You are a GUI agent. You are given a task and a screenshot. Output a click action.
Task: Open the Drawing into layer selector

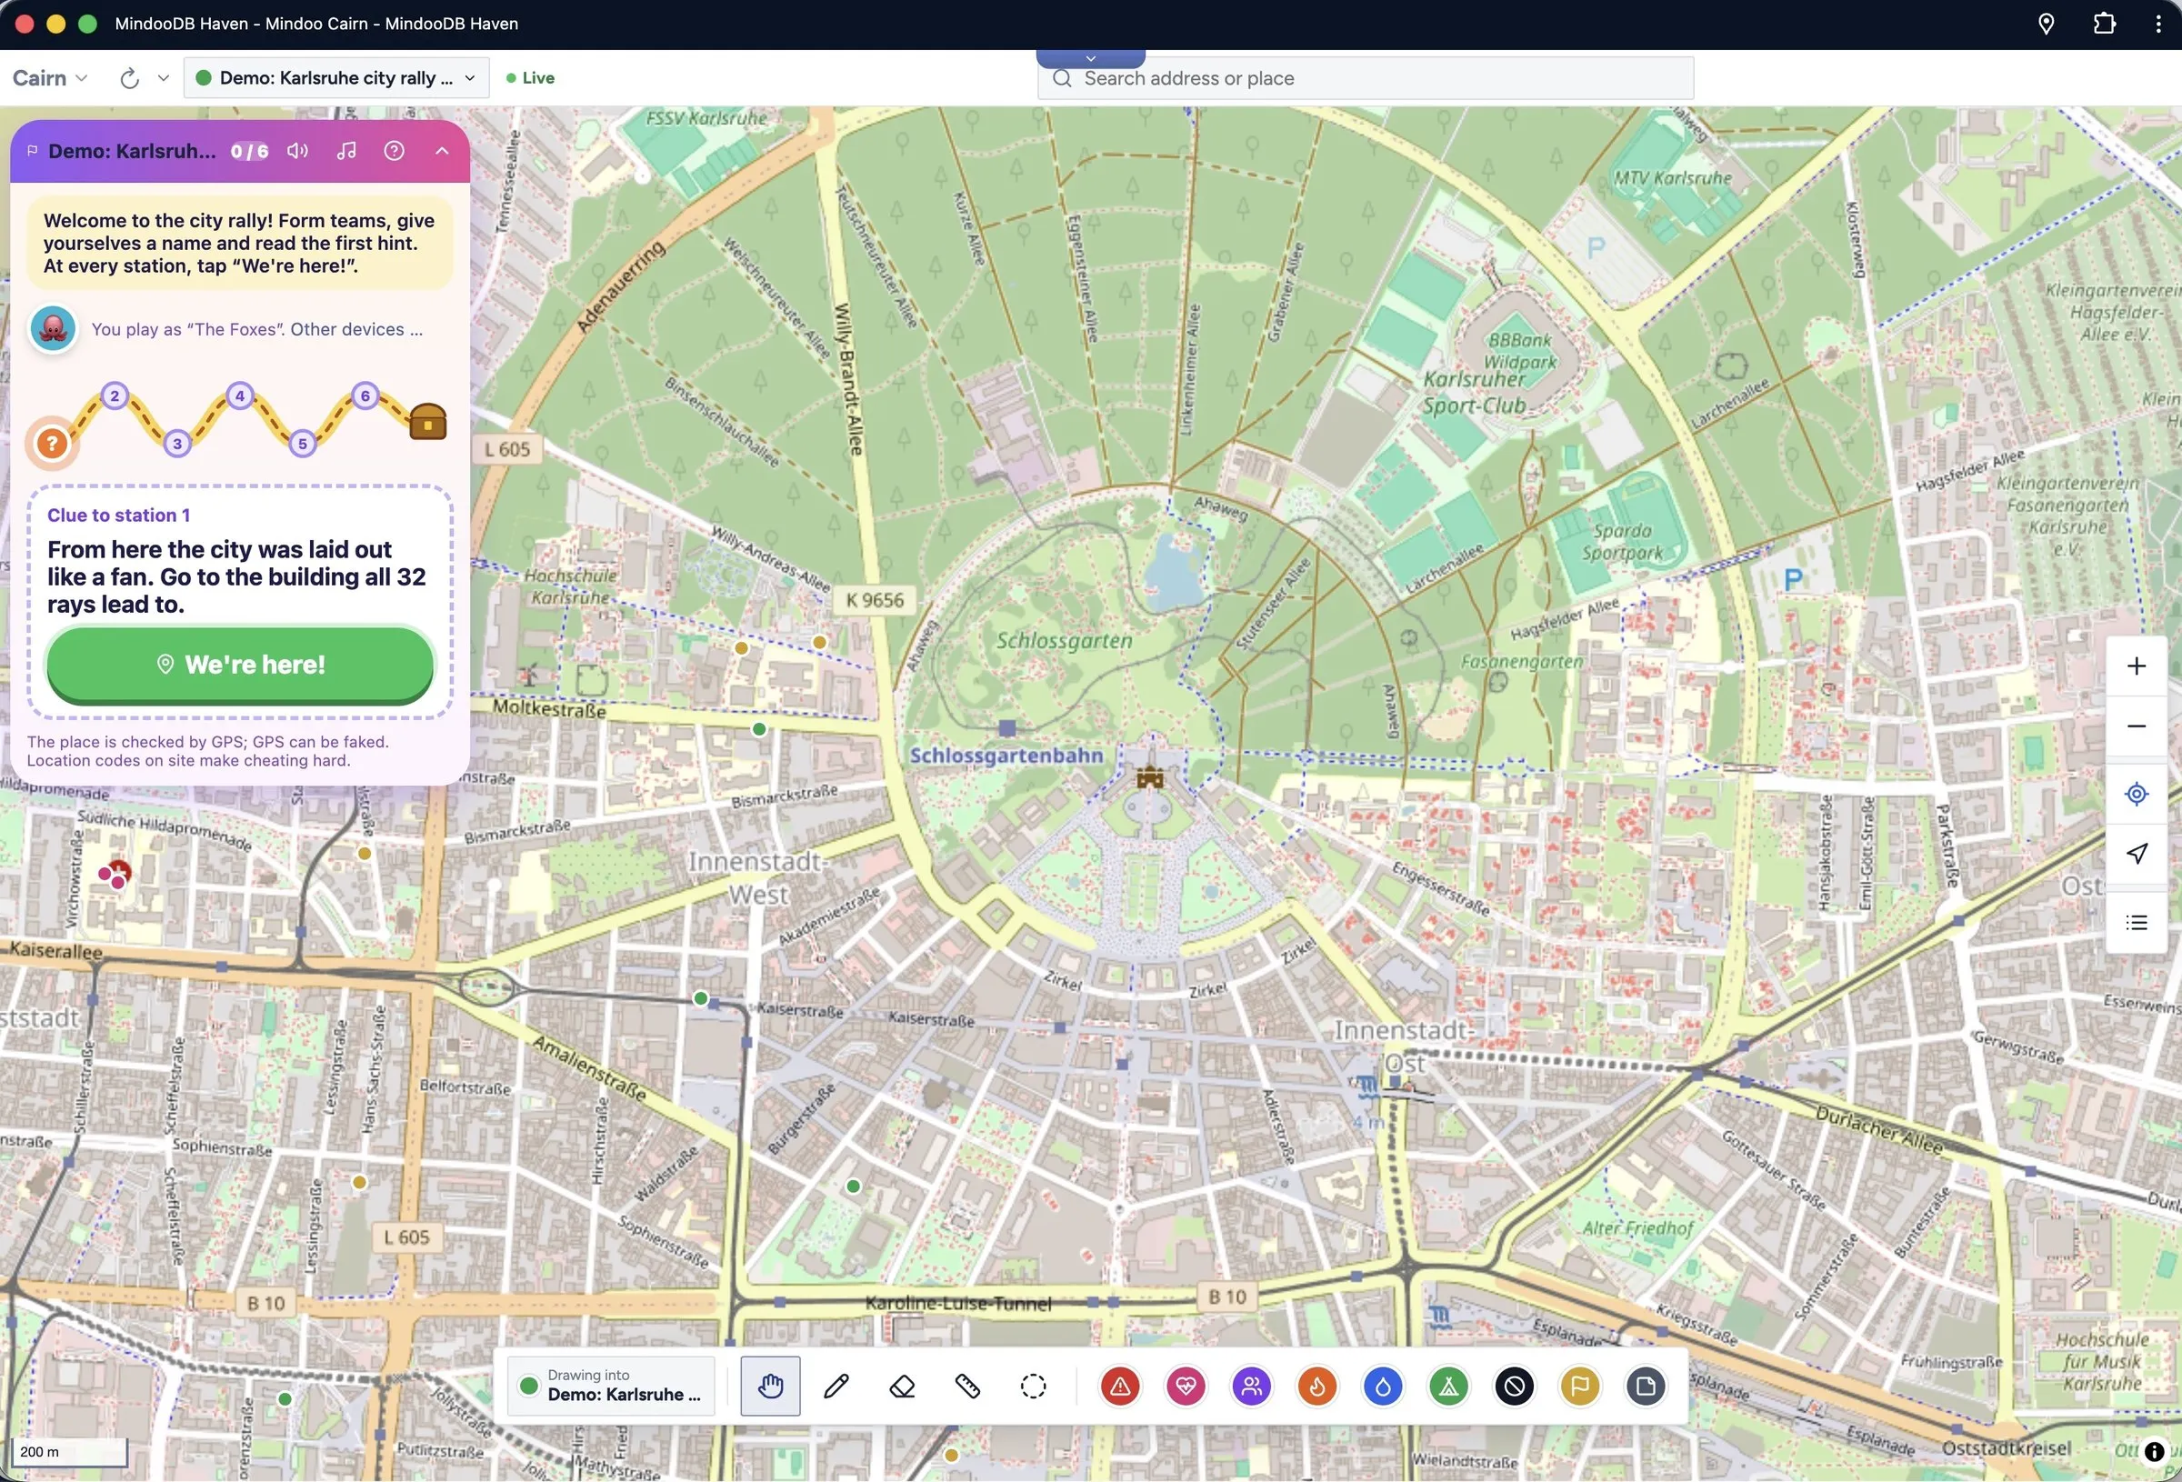[x=611, y=1386]
